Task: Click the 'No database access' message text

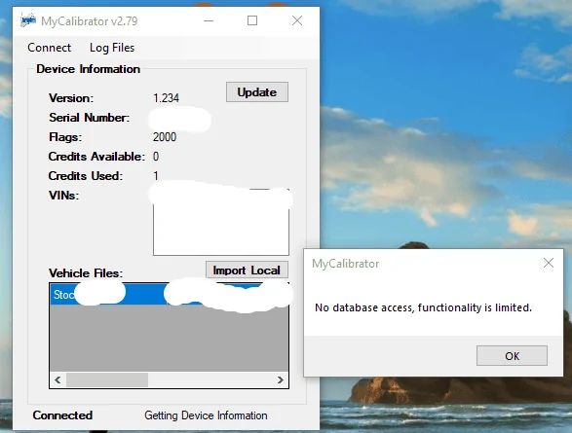Action: [x=423, y=307]
